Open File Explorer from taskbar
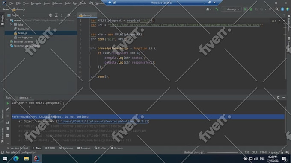291x163 pixels. coord(26,159)
